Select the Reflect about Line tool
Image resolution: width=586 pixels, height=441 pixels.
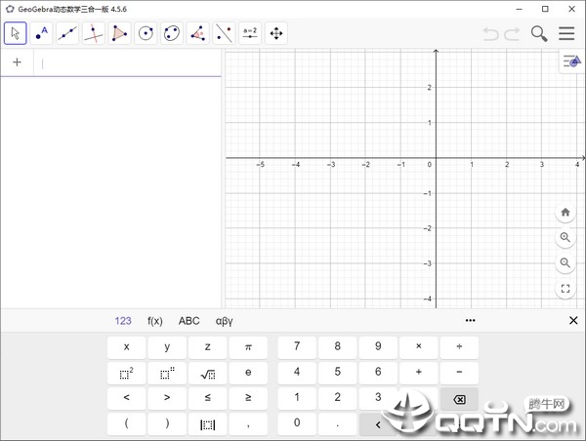224,33
